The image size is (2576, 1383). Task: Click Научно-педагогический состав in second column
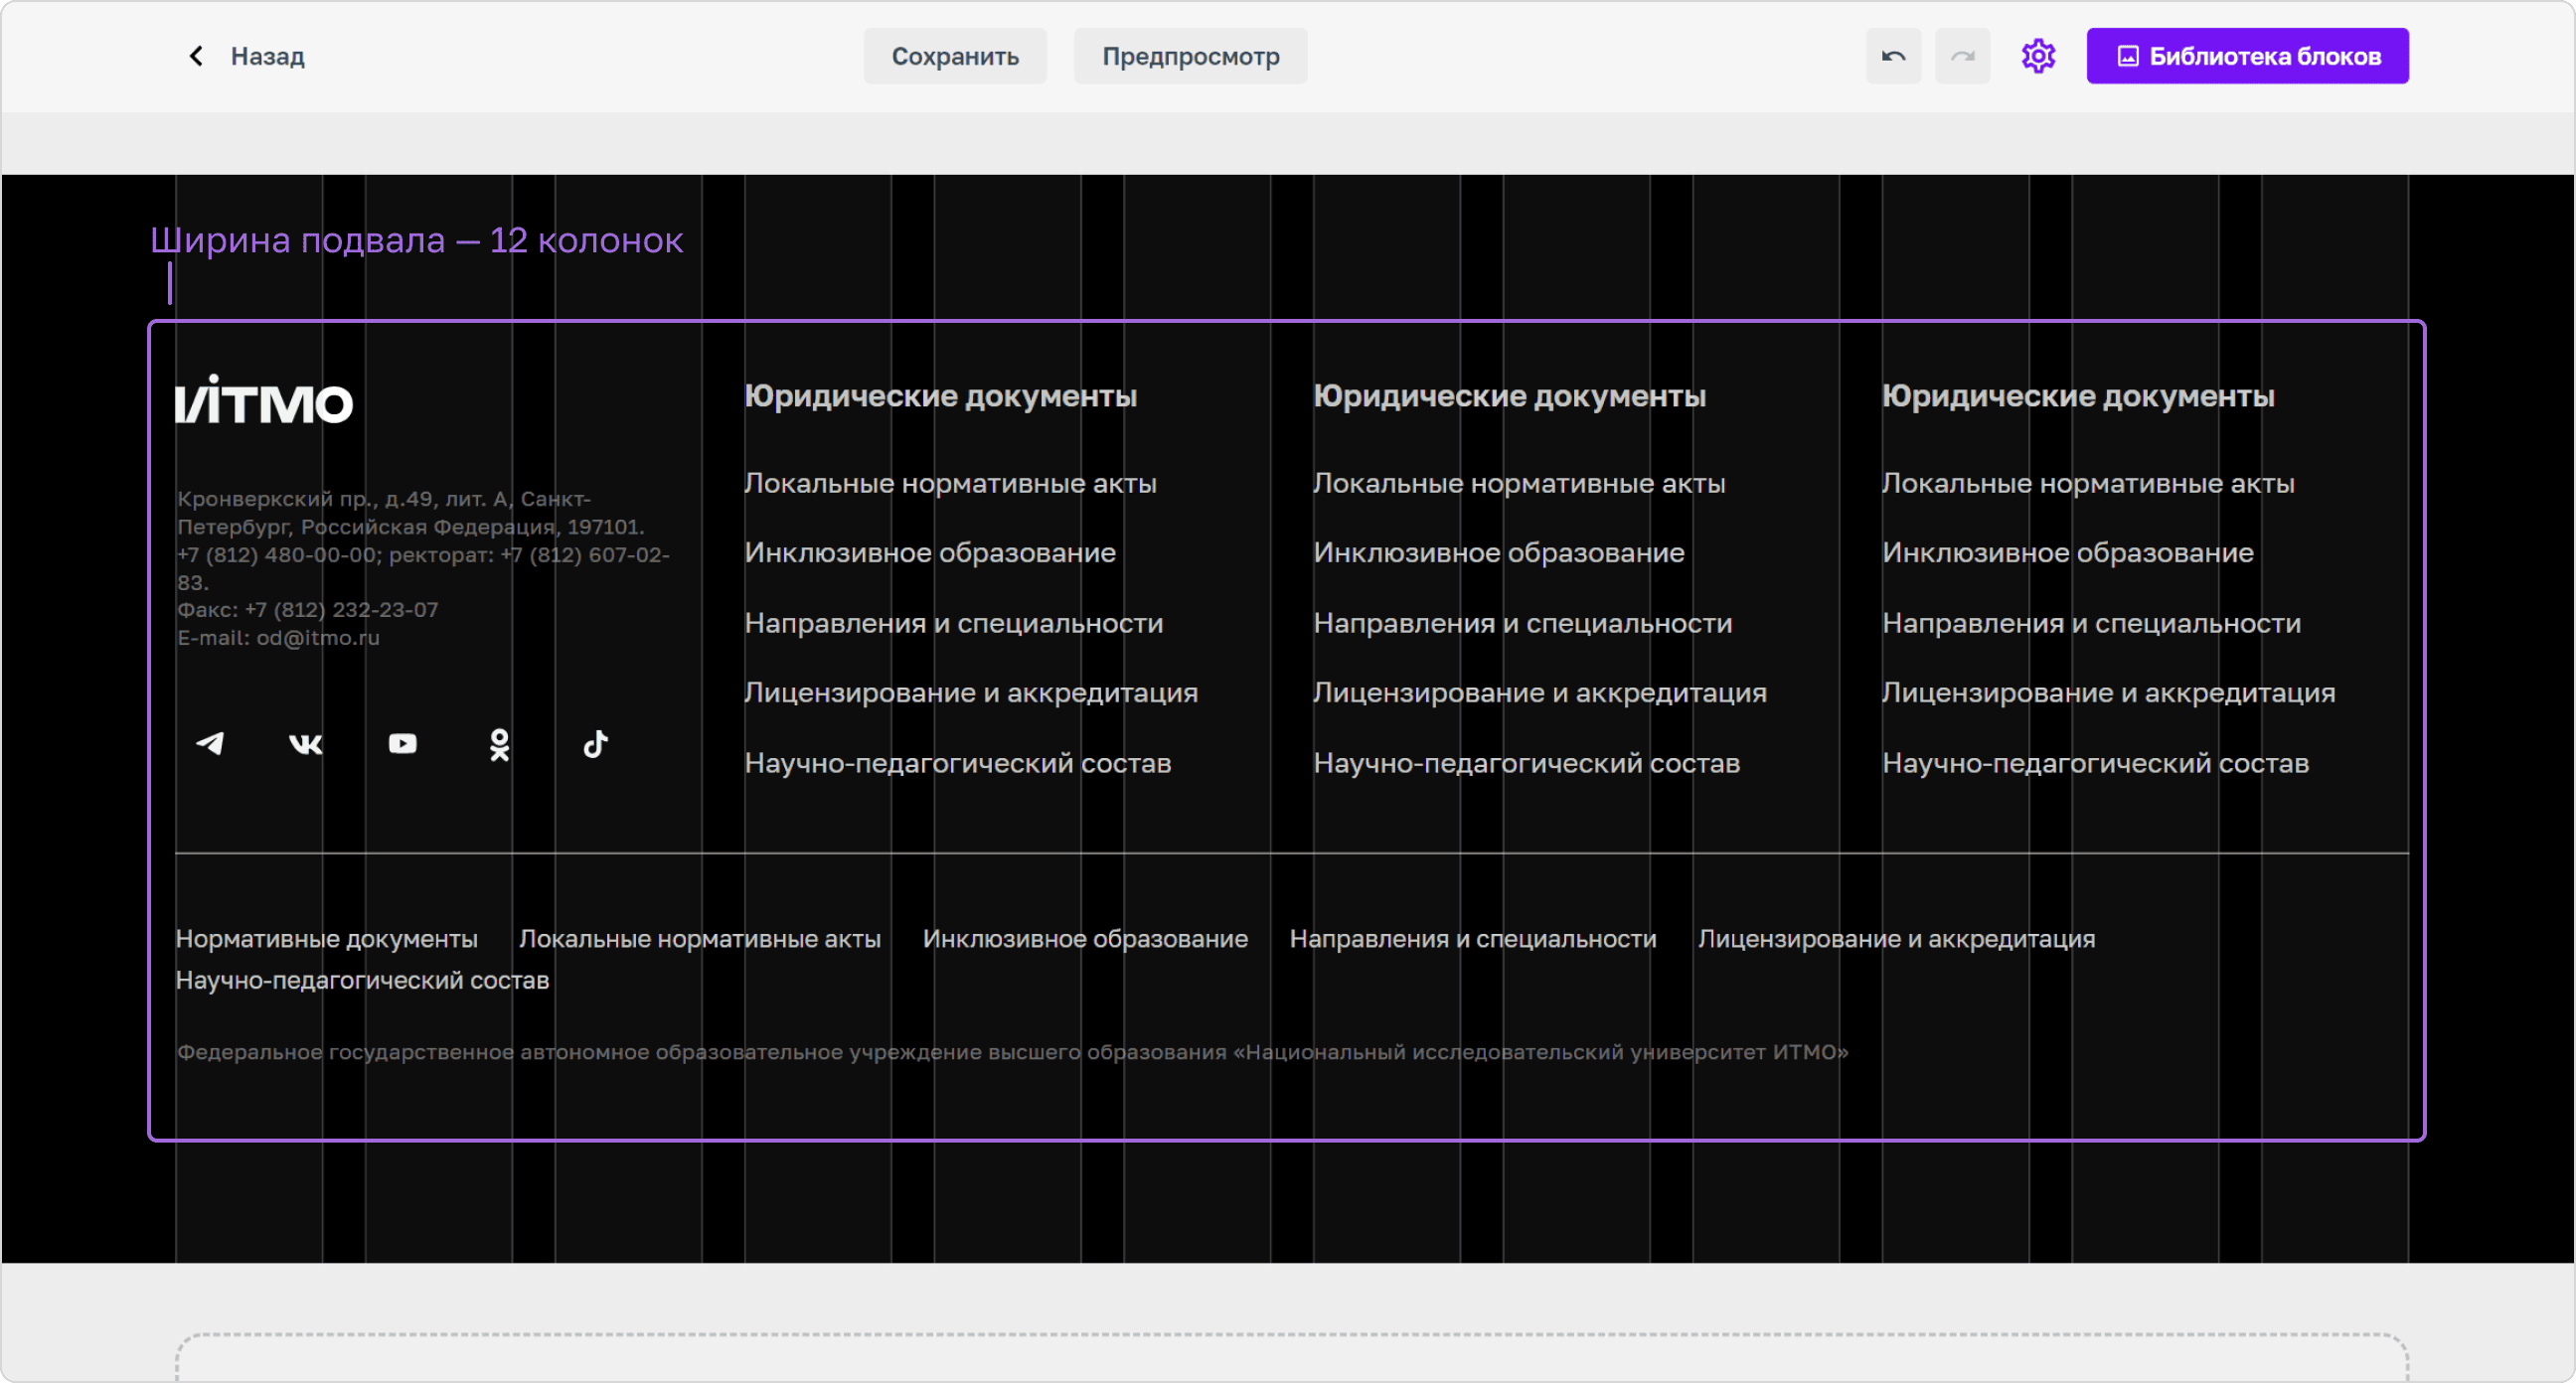tap(1527, 764)
